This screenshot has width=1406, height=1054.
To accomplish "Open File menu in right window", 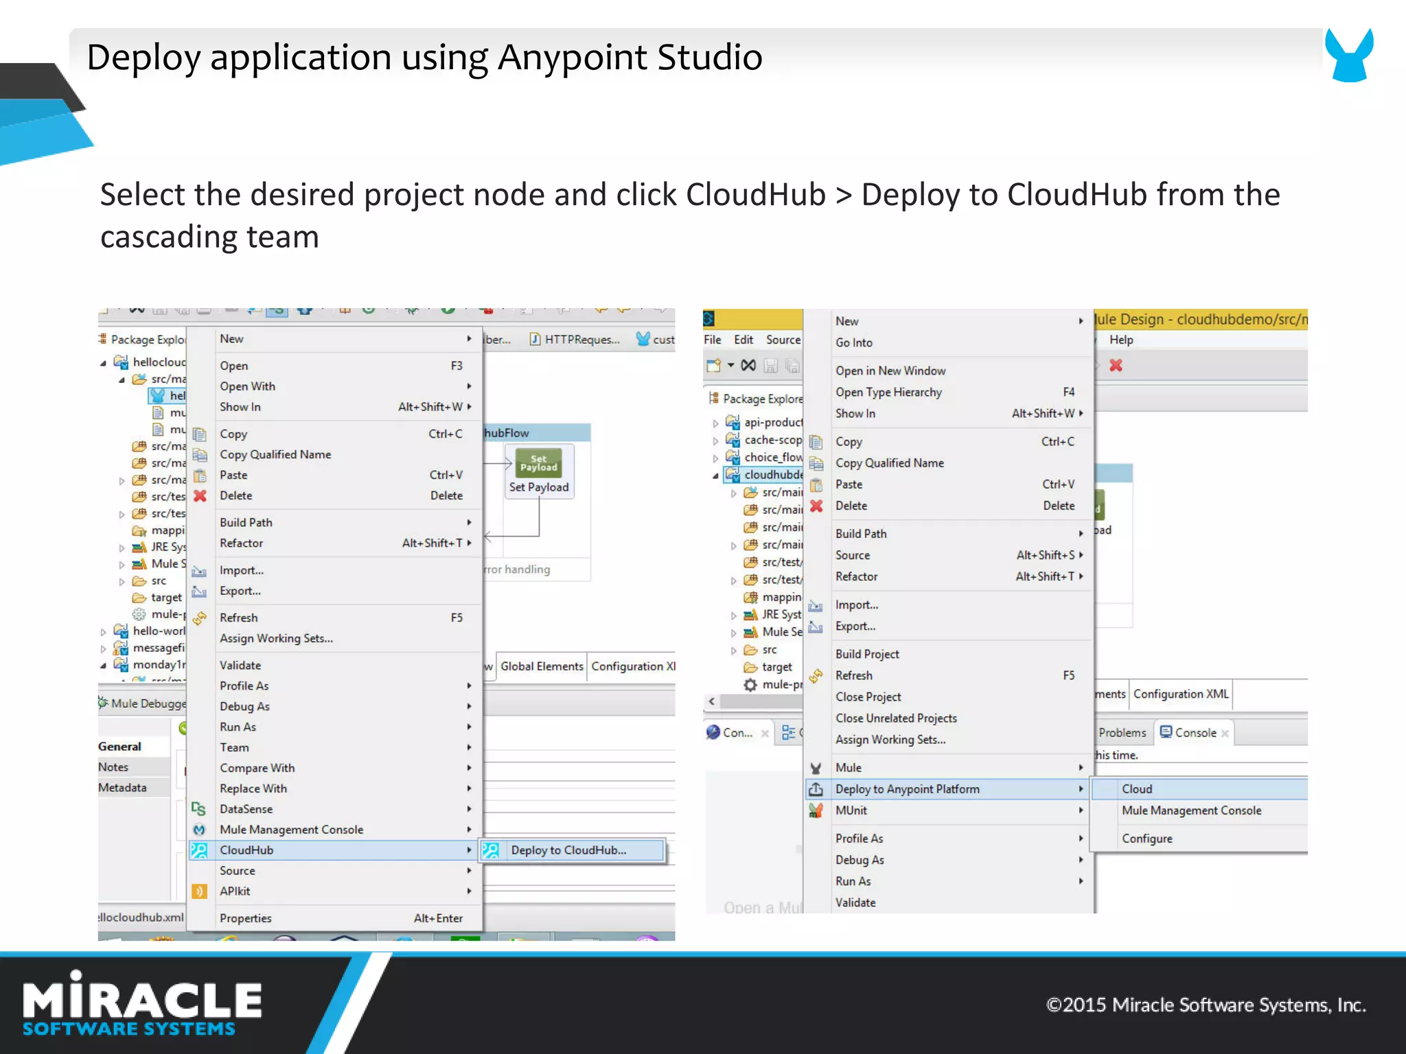I will 713,340.
